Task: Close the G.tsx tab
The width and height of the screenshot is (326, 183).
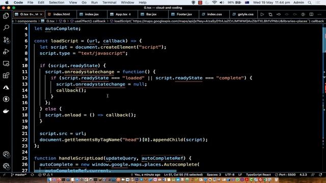Action: point(41,14)
